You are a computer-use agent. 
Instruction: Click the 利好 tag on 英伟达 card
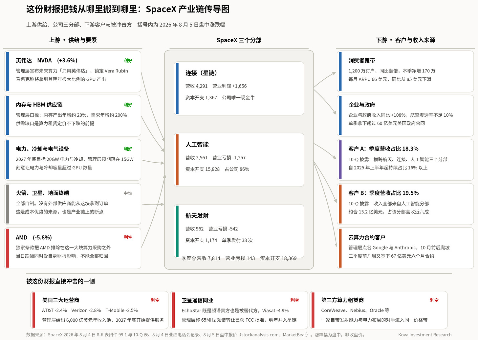point(128,60)
